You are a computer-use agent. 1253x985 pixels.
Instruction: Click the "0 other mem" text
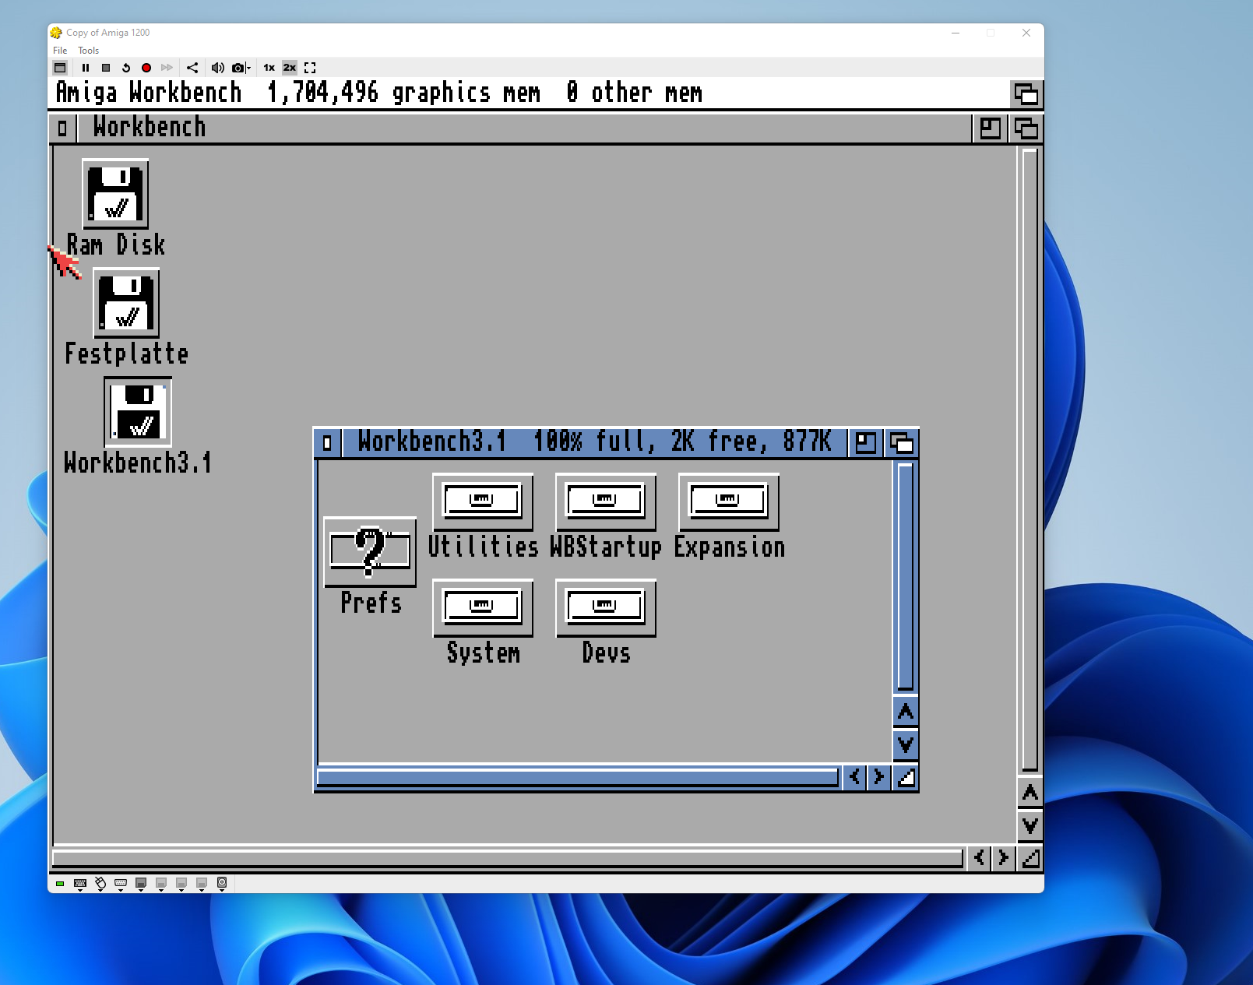(x=635, y=93)
